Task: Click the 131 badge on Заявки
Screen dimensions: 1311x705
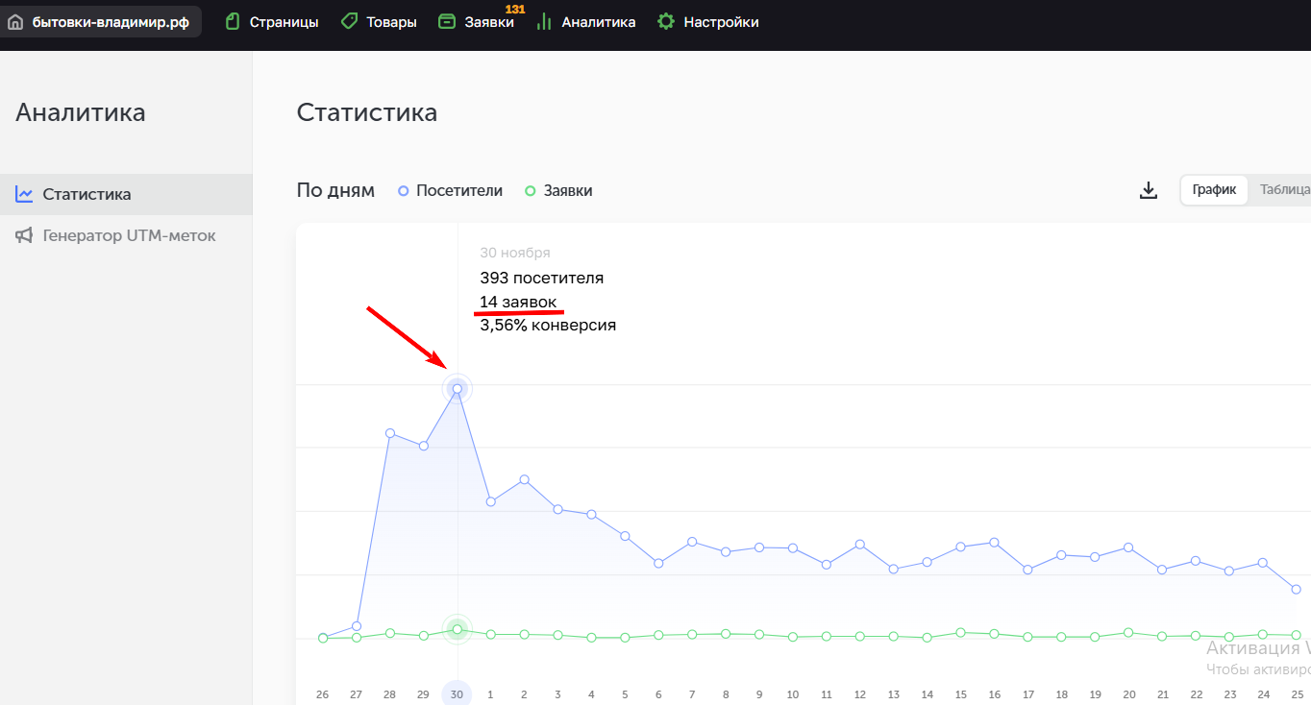Action: (x=515, y=9)
